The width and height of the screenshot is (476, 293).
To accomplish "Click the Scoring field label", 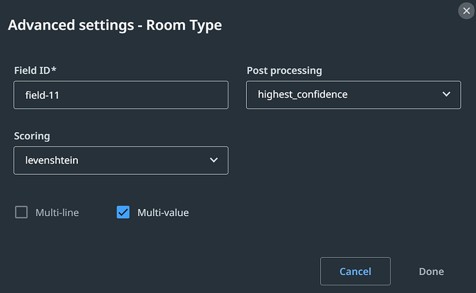I will (x=32, y=136).
